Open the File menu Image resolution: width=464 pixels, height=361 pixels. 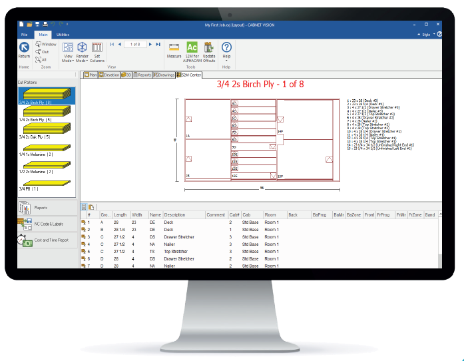[x=24, y=35]
